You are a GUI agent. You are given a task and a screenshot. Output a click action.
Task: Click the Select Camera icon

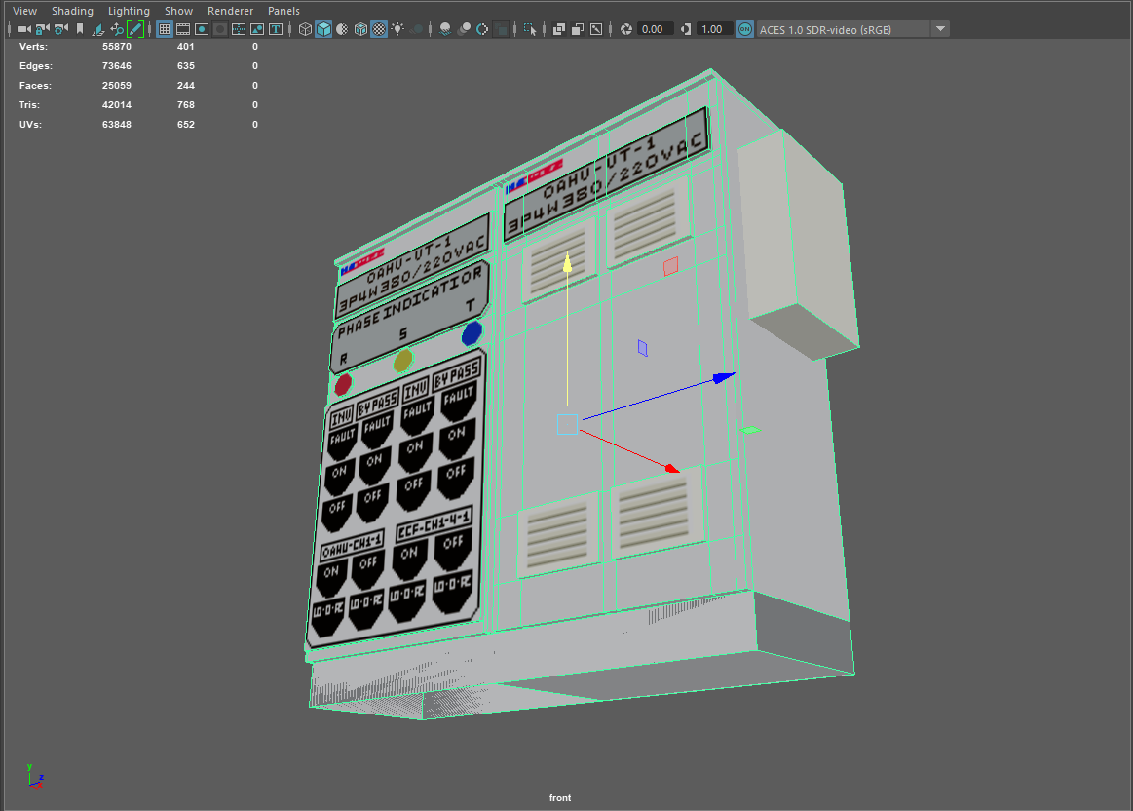tap(23, 29)
